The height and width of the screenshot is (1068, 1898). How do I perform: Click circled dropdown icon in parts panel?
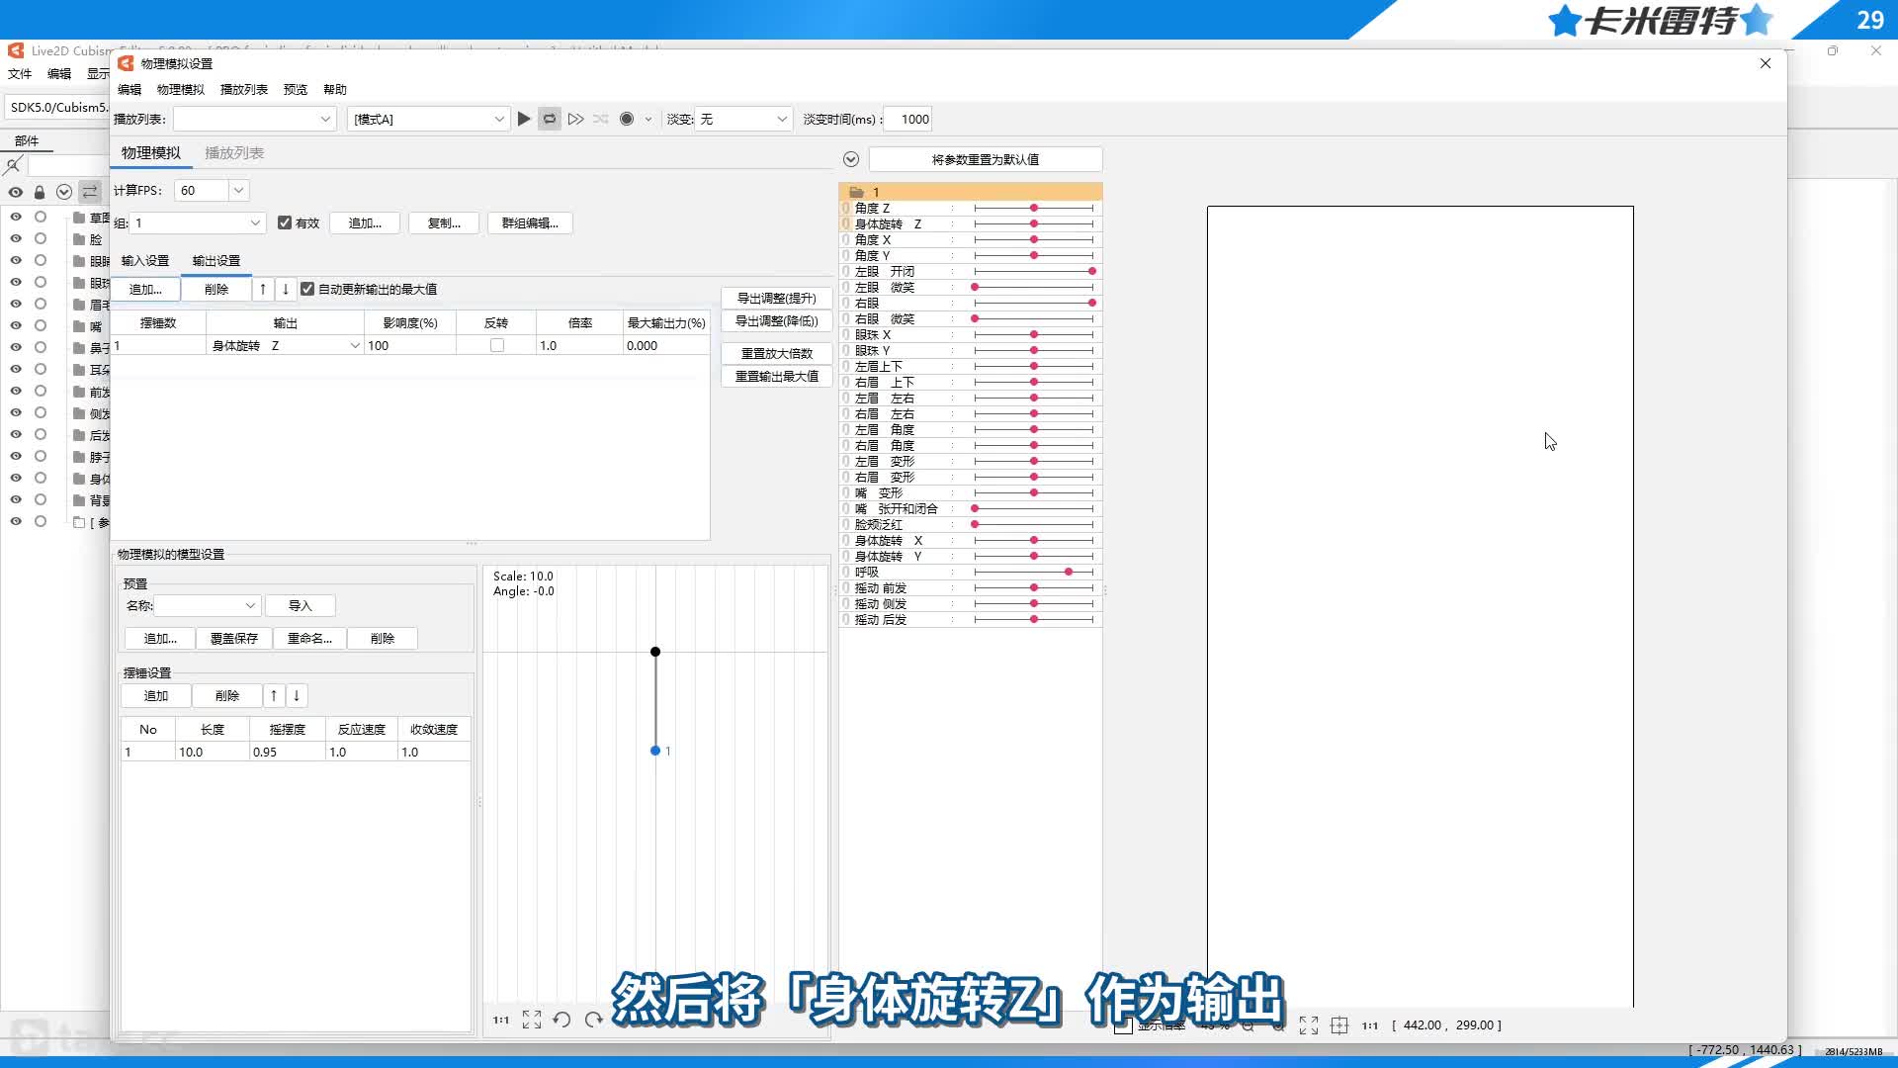click(64, 192)
